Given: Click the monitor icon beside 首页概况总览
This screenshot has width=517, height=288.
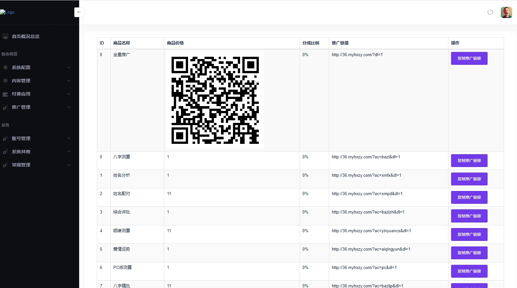Looking at the screenshot, I should click(5, 36).
